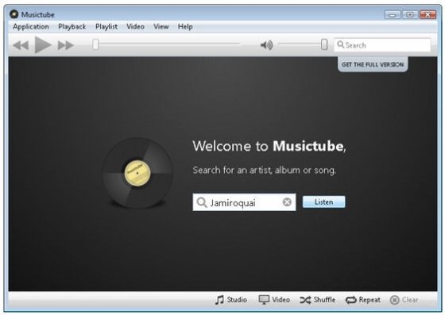This screenshot has height=315, width=445.
Task: Close the Musictube window
Action: pyautogui.click(x=428, y=14)
